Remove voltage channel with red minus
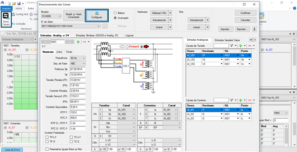 click(250, 46)
